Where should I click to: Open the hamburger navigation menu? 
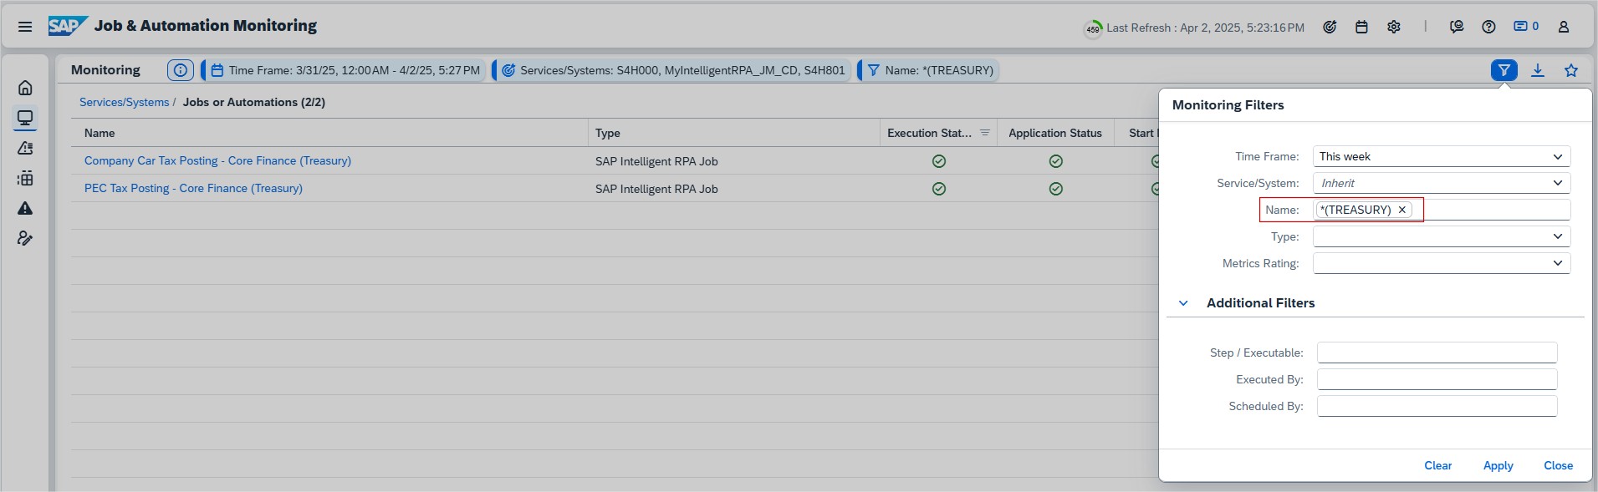point(25,27)
